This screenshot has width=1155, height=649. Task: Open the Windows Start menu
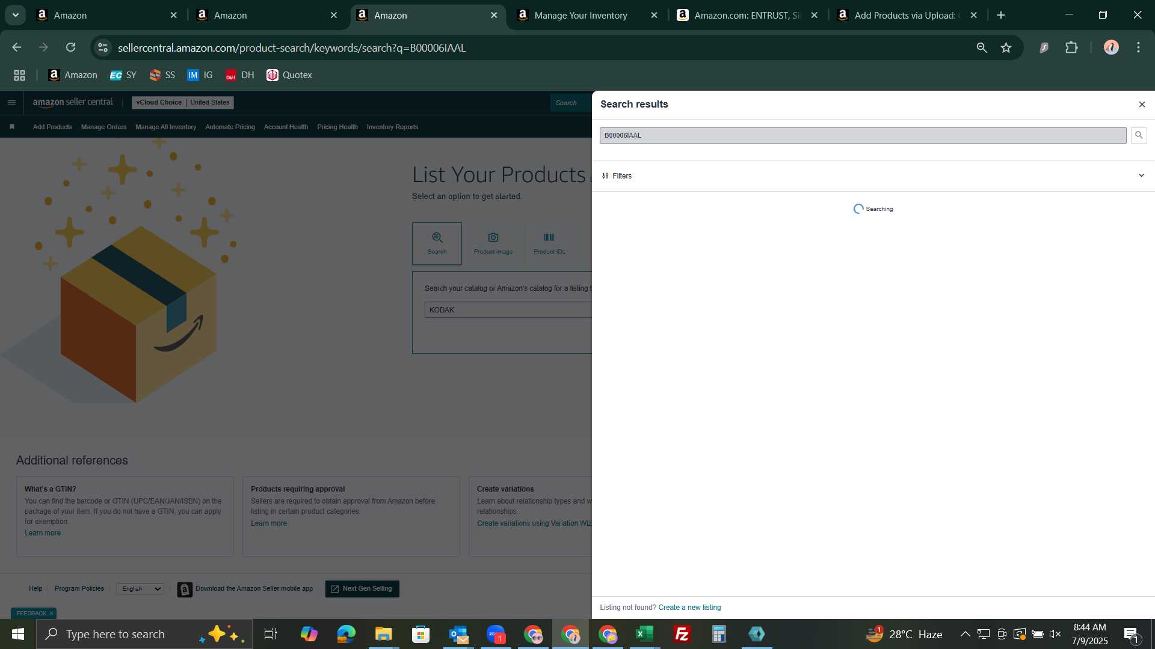pos(18,634)
